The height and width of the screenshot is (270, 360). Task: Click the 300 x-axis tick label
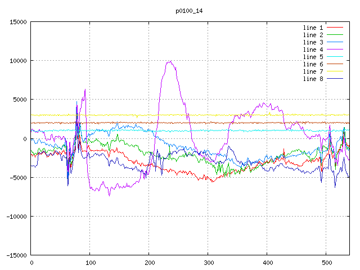tap(208, 262)
